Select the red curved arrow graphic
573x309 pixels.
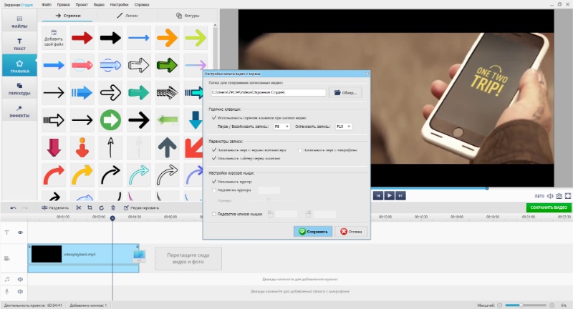[54, 175]
